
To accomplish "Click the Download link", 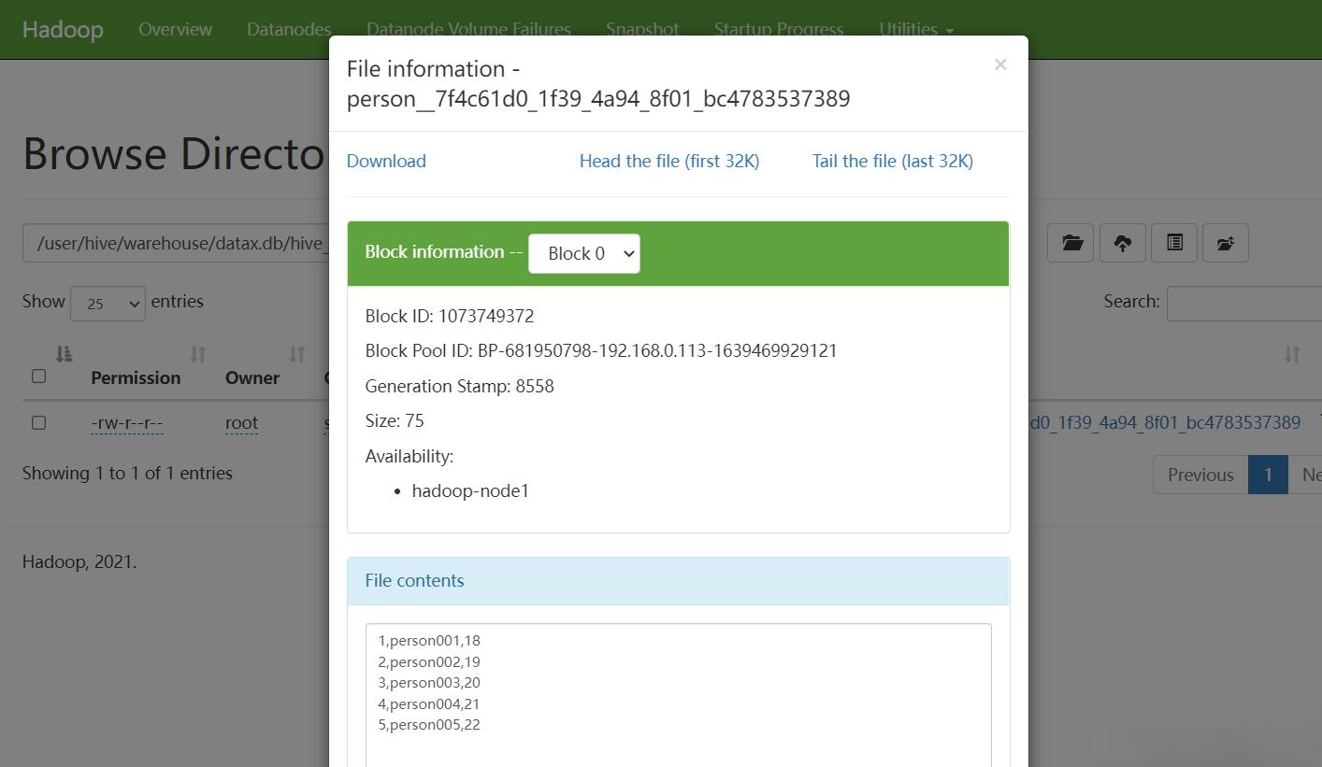I will pyautogui.click(x=385, y=161).
